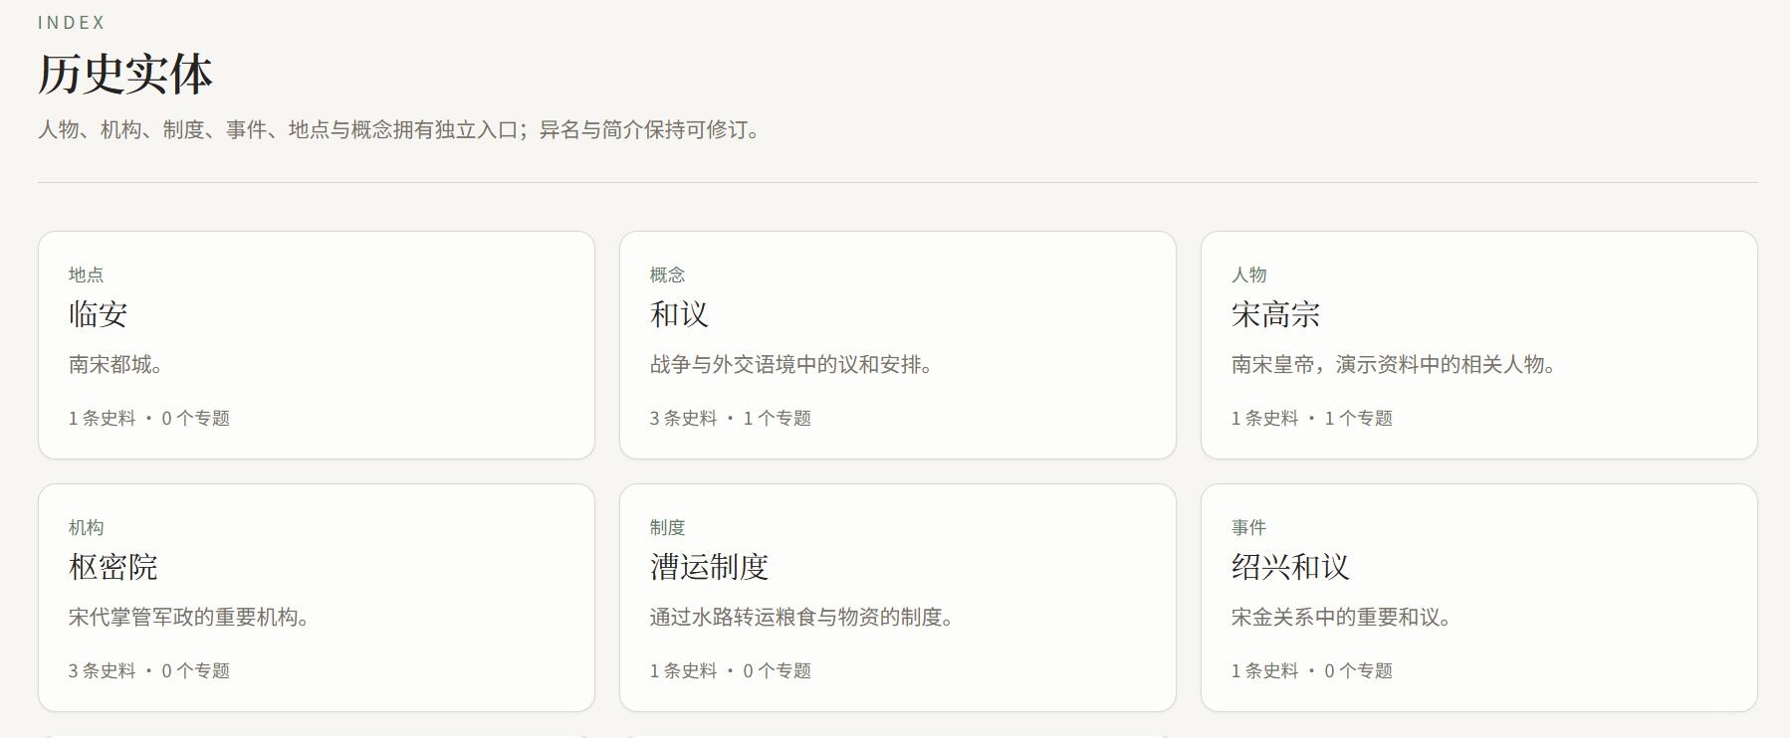Click the 地点 category label on 临安 card

click(x=87, y=275)
